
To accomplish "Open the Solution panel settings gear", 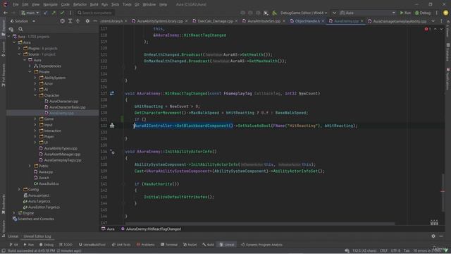I will click(x=87, y=21).
